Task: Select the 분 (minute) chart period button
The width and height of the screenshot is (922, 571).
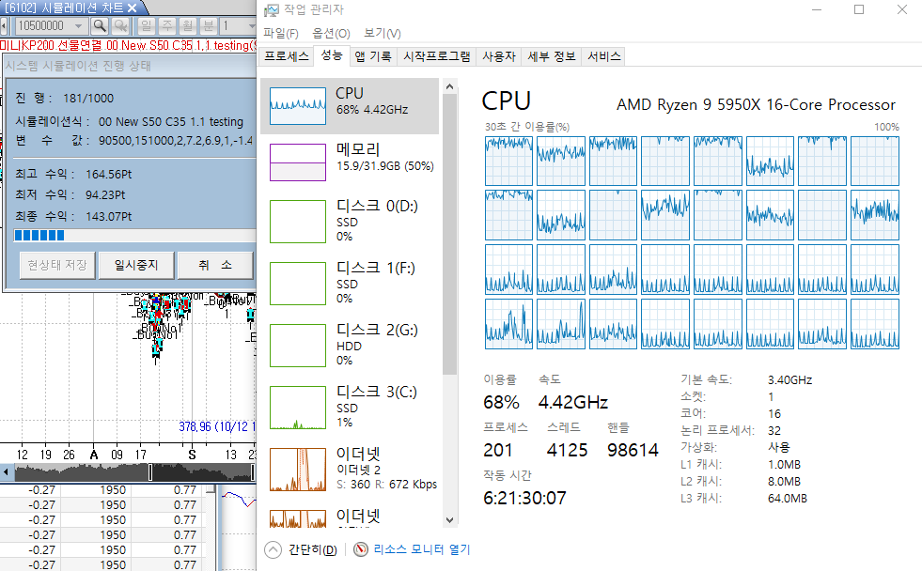Action: pyautogui.click(x=209, y=25)
